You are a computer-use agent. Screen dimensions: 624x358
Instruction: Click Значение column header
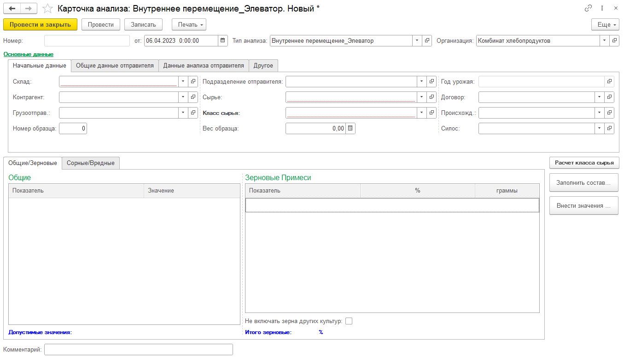tap(192, 190)
